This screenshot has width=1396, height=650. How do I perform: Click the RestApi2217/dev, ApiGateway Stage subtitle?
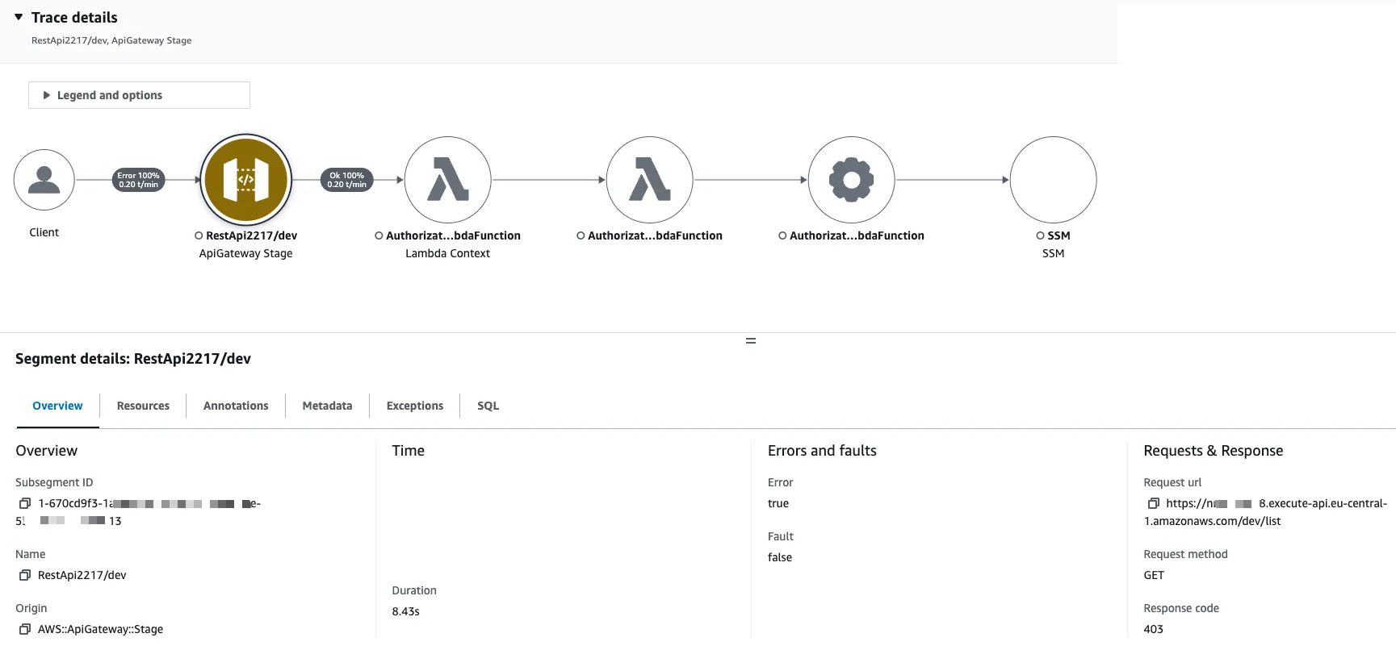click(x=111, y=40)
